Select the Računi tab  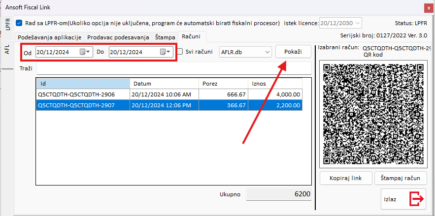click(192, 36)
